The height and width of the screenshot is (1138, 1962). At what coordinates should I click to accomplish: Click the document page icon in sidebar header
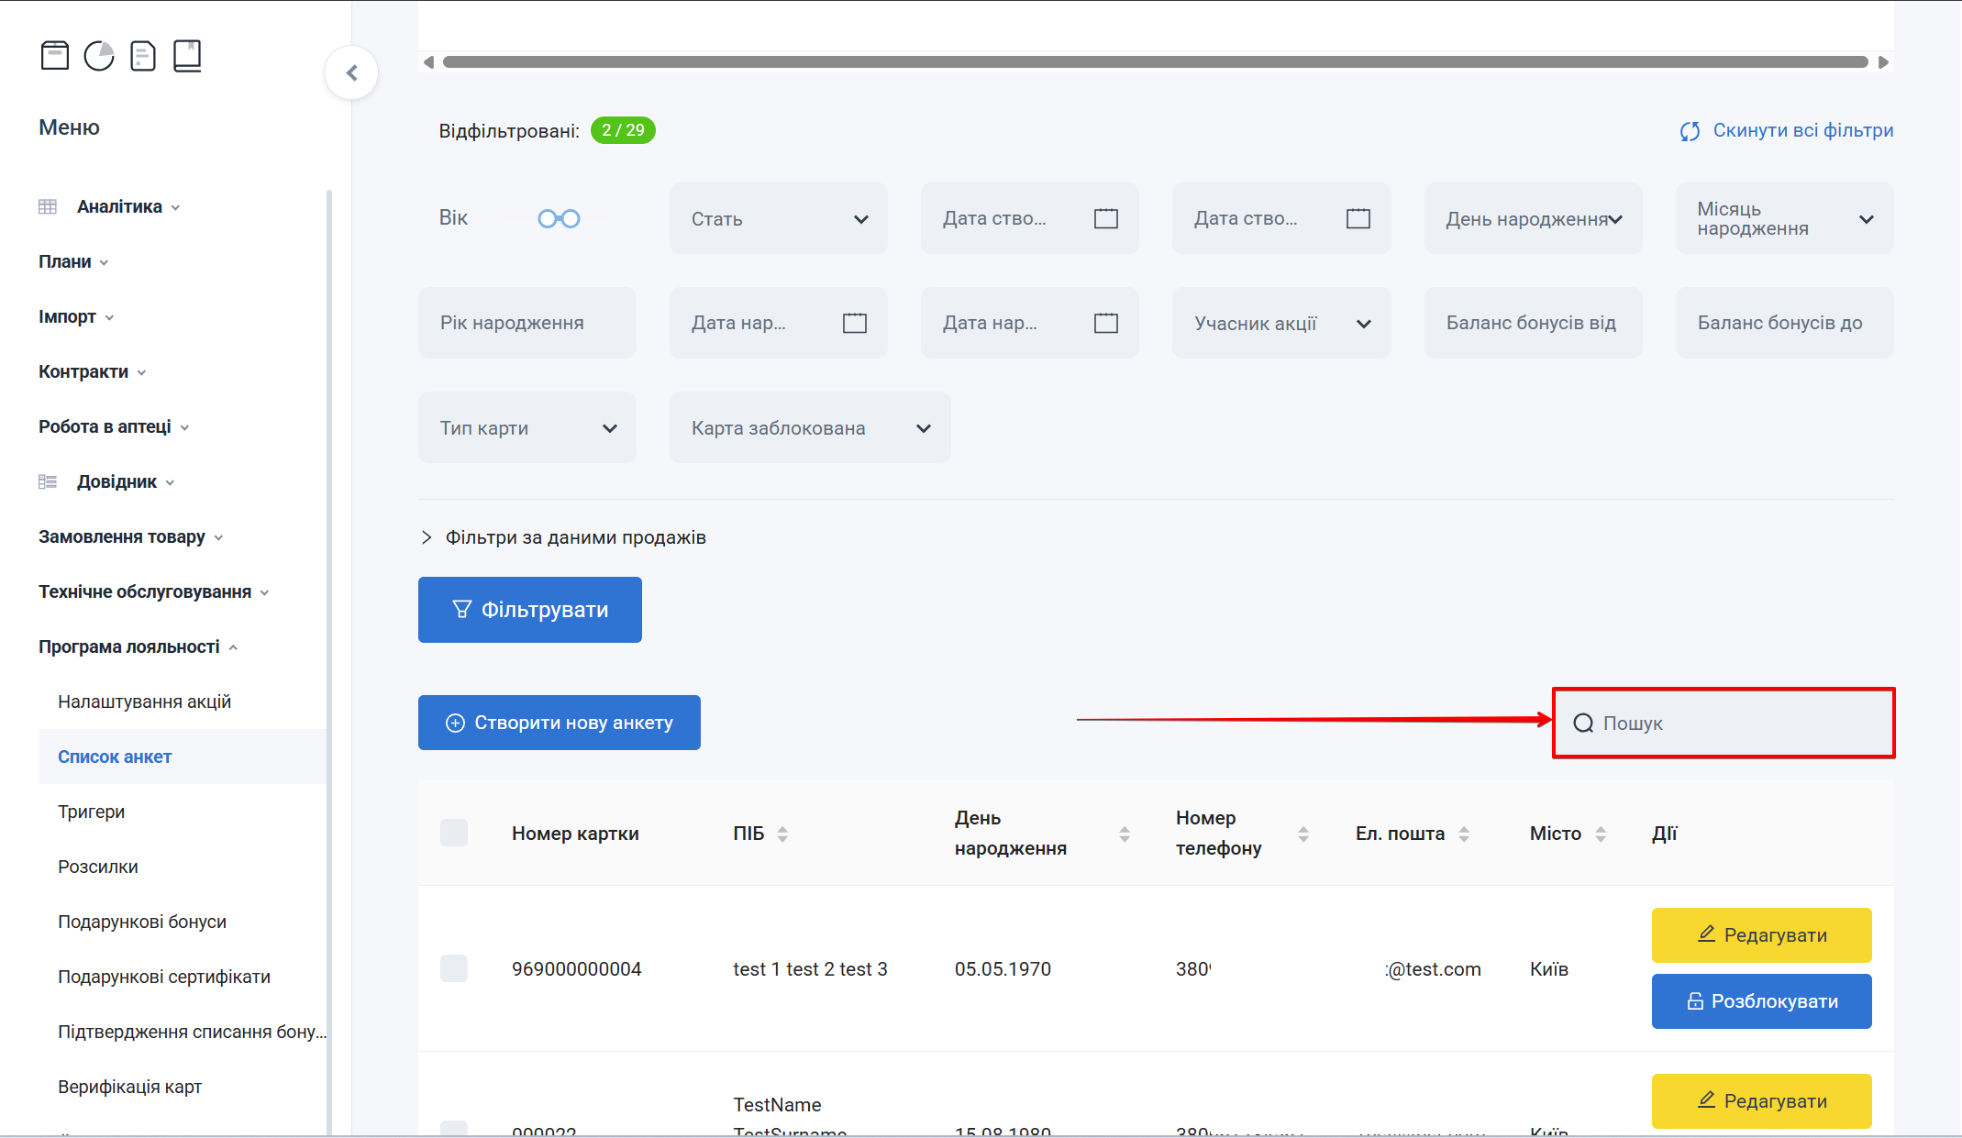(143, 56)
